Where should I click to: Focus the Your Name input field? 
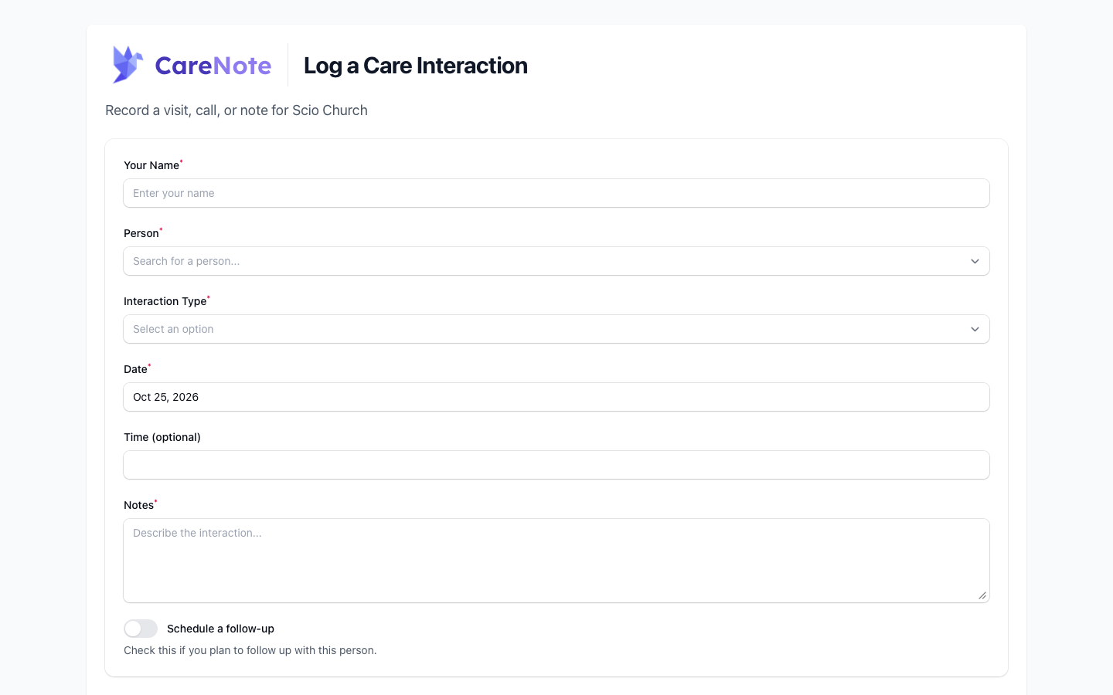pyautogui.click(x=556, y=193)
